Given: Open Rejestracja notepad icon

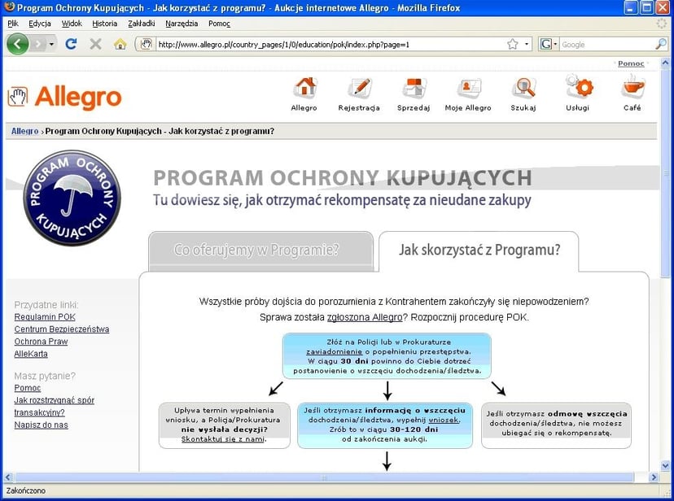Looking at the screenshot, I should click(x=359, y=88).
